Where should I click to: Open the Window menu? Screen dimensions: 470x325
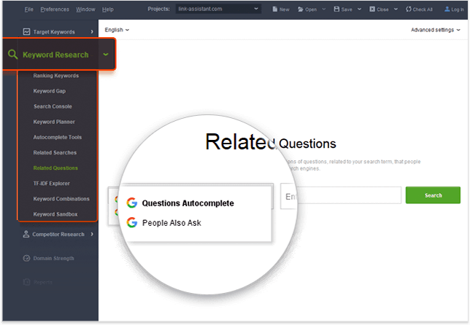(x=85, y=9)
